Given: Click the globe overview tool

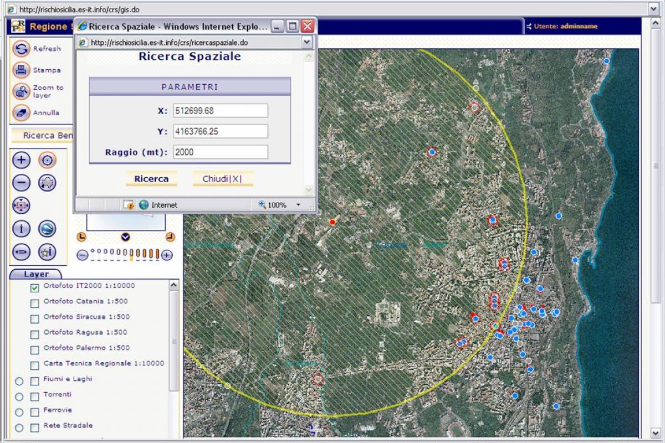Looking at the screenshot, I should pyautogui.click(x=47, y=229).
